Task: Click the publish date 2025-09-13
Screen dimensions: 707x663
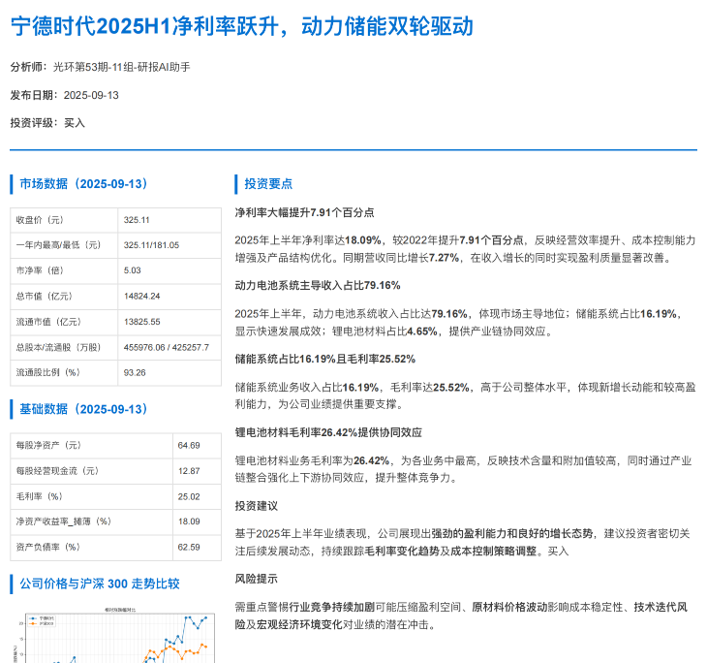Action: click(x=91, y=95)
